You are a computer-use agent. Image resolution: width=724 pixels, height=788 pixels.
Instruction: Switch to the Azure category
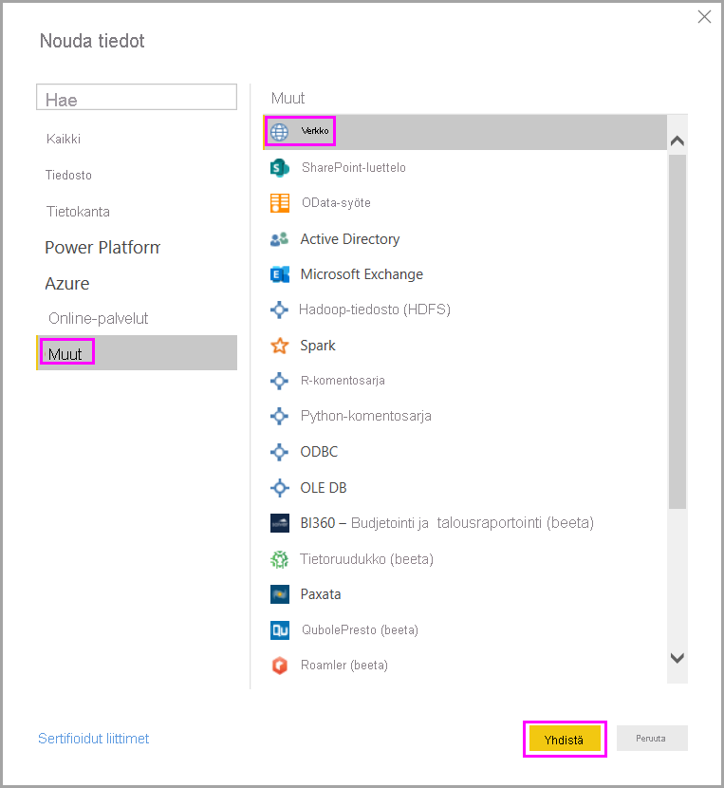[x=66, y=284]
